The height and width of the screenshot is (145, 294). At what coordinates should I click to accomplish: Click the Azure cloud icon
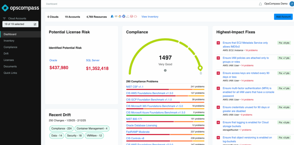(112, 16)
